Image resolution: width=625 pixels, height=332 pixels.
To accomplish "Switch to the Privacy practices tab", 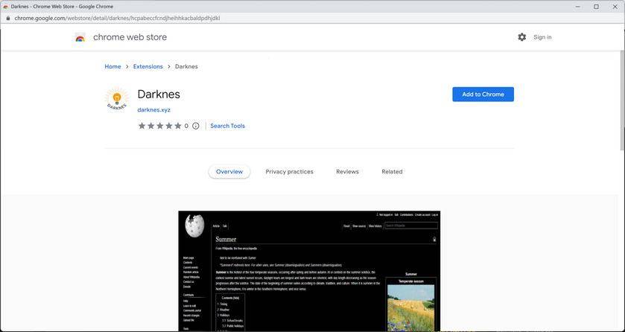I will click(x=289, y=171).
